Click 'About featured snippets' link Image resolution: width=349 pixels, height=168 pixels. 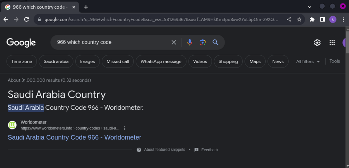click(x=165, y=150)
